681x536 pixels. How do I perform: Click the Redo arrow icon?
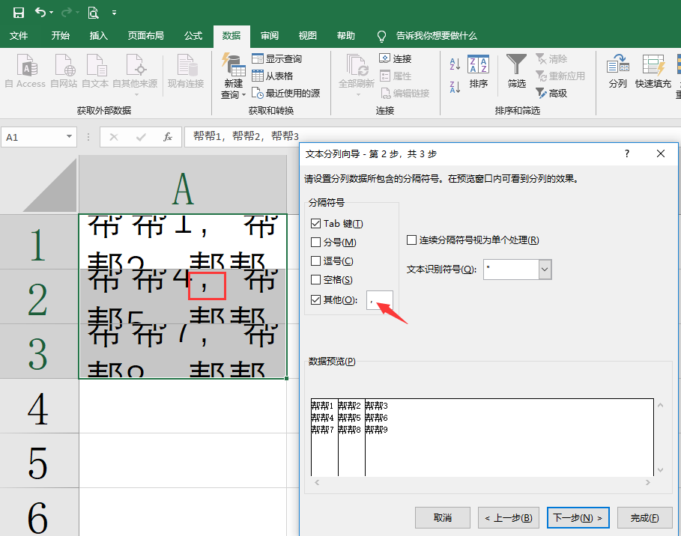(x=67, y=13)
